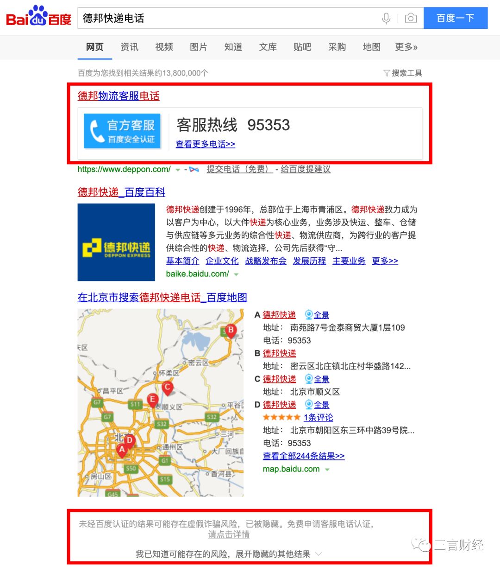Open 德邦快递 link for map result A

279,315
